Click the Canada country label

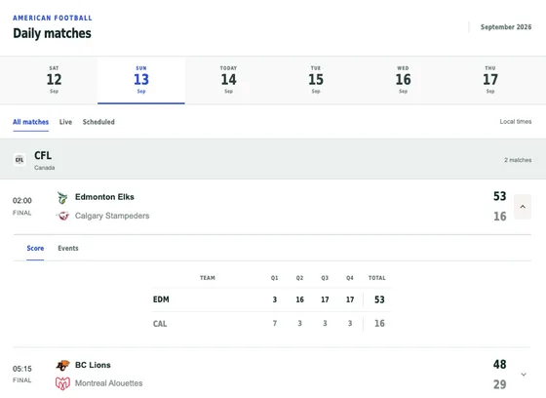click(44, 168)
